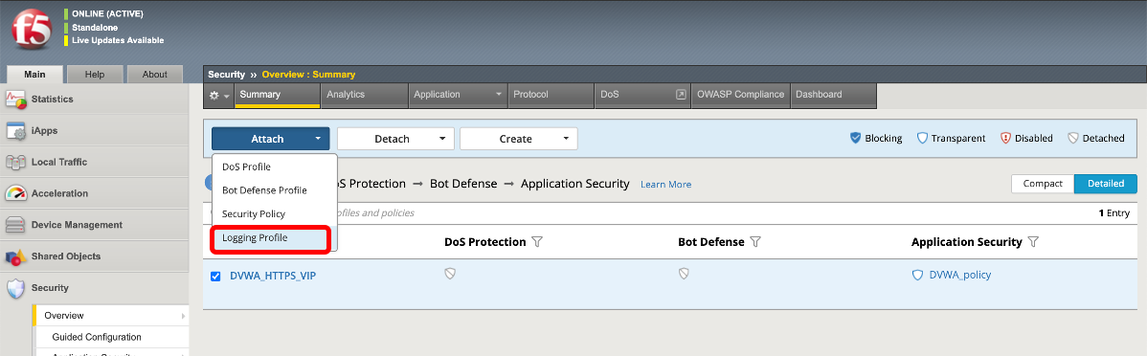Click shield icon beside DVWA_policy
The image size is (1147, 356).
tap(917, 276)
